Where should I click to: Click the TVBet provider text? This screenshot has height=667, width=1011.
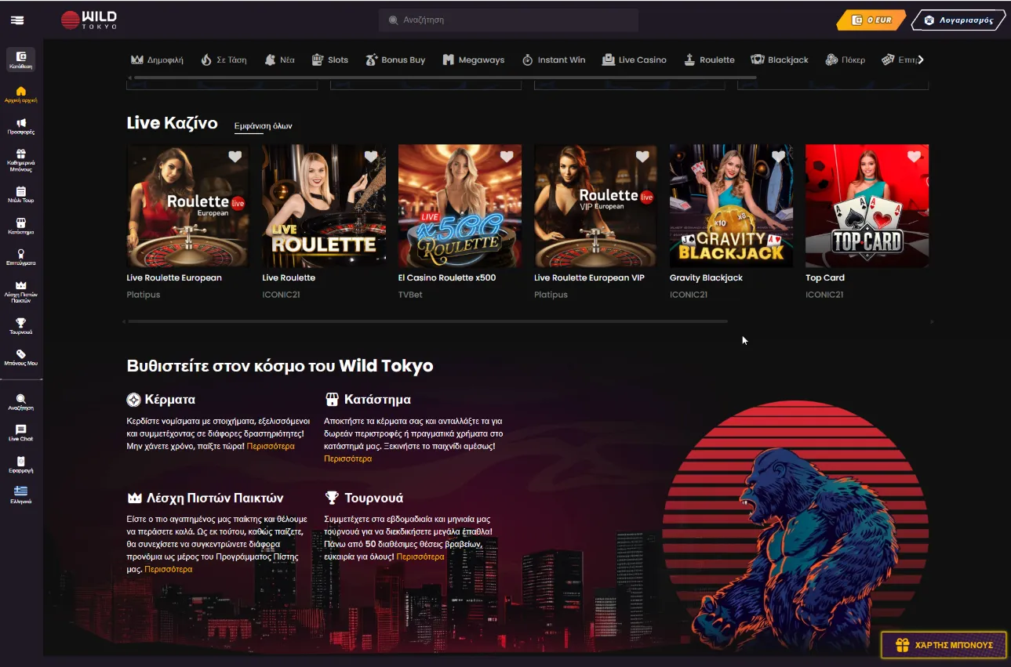(411, 295)
